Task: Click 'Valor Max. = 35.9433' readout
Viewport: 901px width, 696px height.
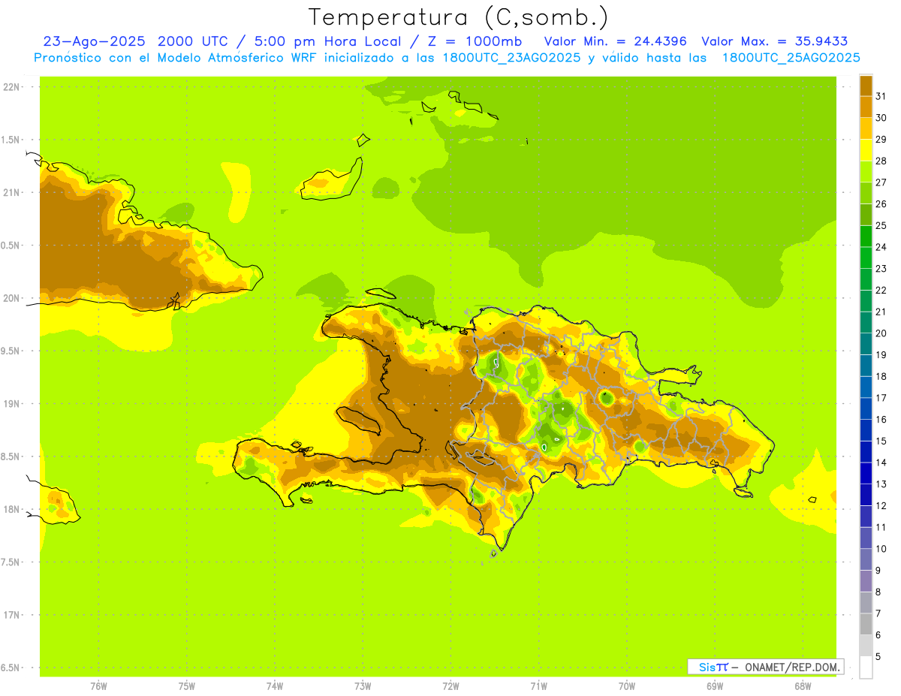Action: (x=774, y=41)
